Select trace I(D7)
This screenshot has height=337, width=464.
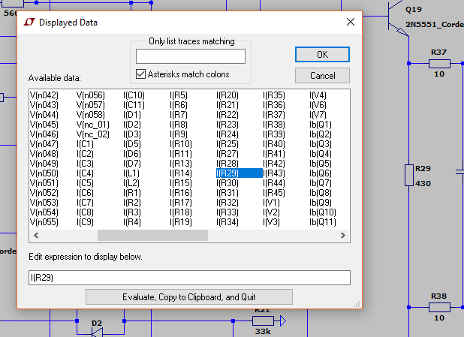[x=132, y=164]
